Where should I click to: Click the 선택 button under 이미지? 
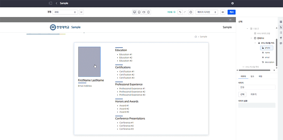click(x=242, y=94)
